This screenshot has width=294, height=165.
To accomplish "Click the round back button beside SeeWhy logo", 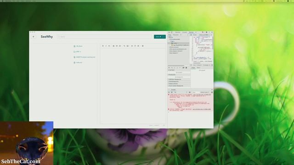I will pos(34,37).
